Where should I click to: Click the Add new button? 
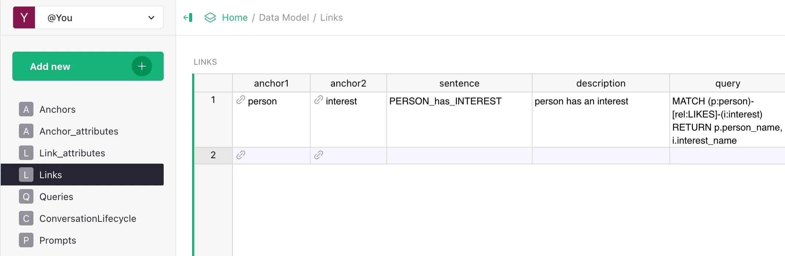(88, 66)
